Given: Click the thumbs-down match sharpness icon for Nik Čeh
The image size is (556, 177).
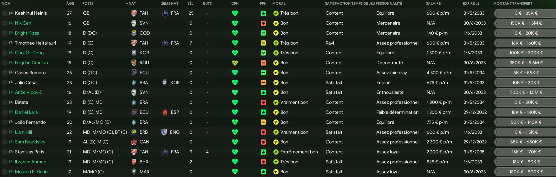Looking at the screenshot, I should (x=263, y=23).
